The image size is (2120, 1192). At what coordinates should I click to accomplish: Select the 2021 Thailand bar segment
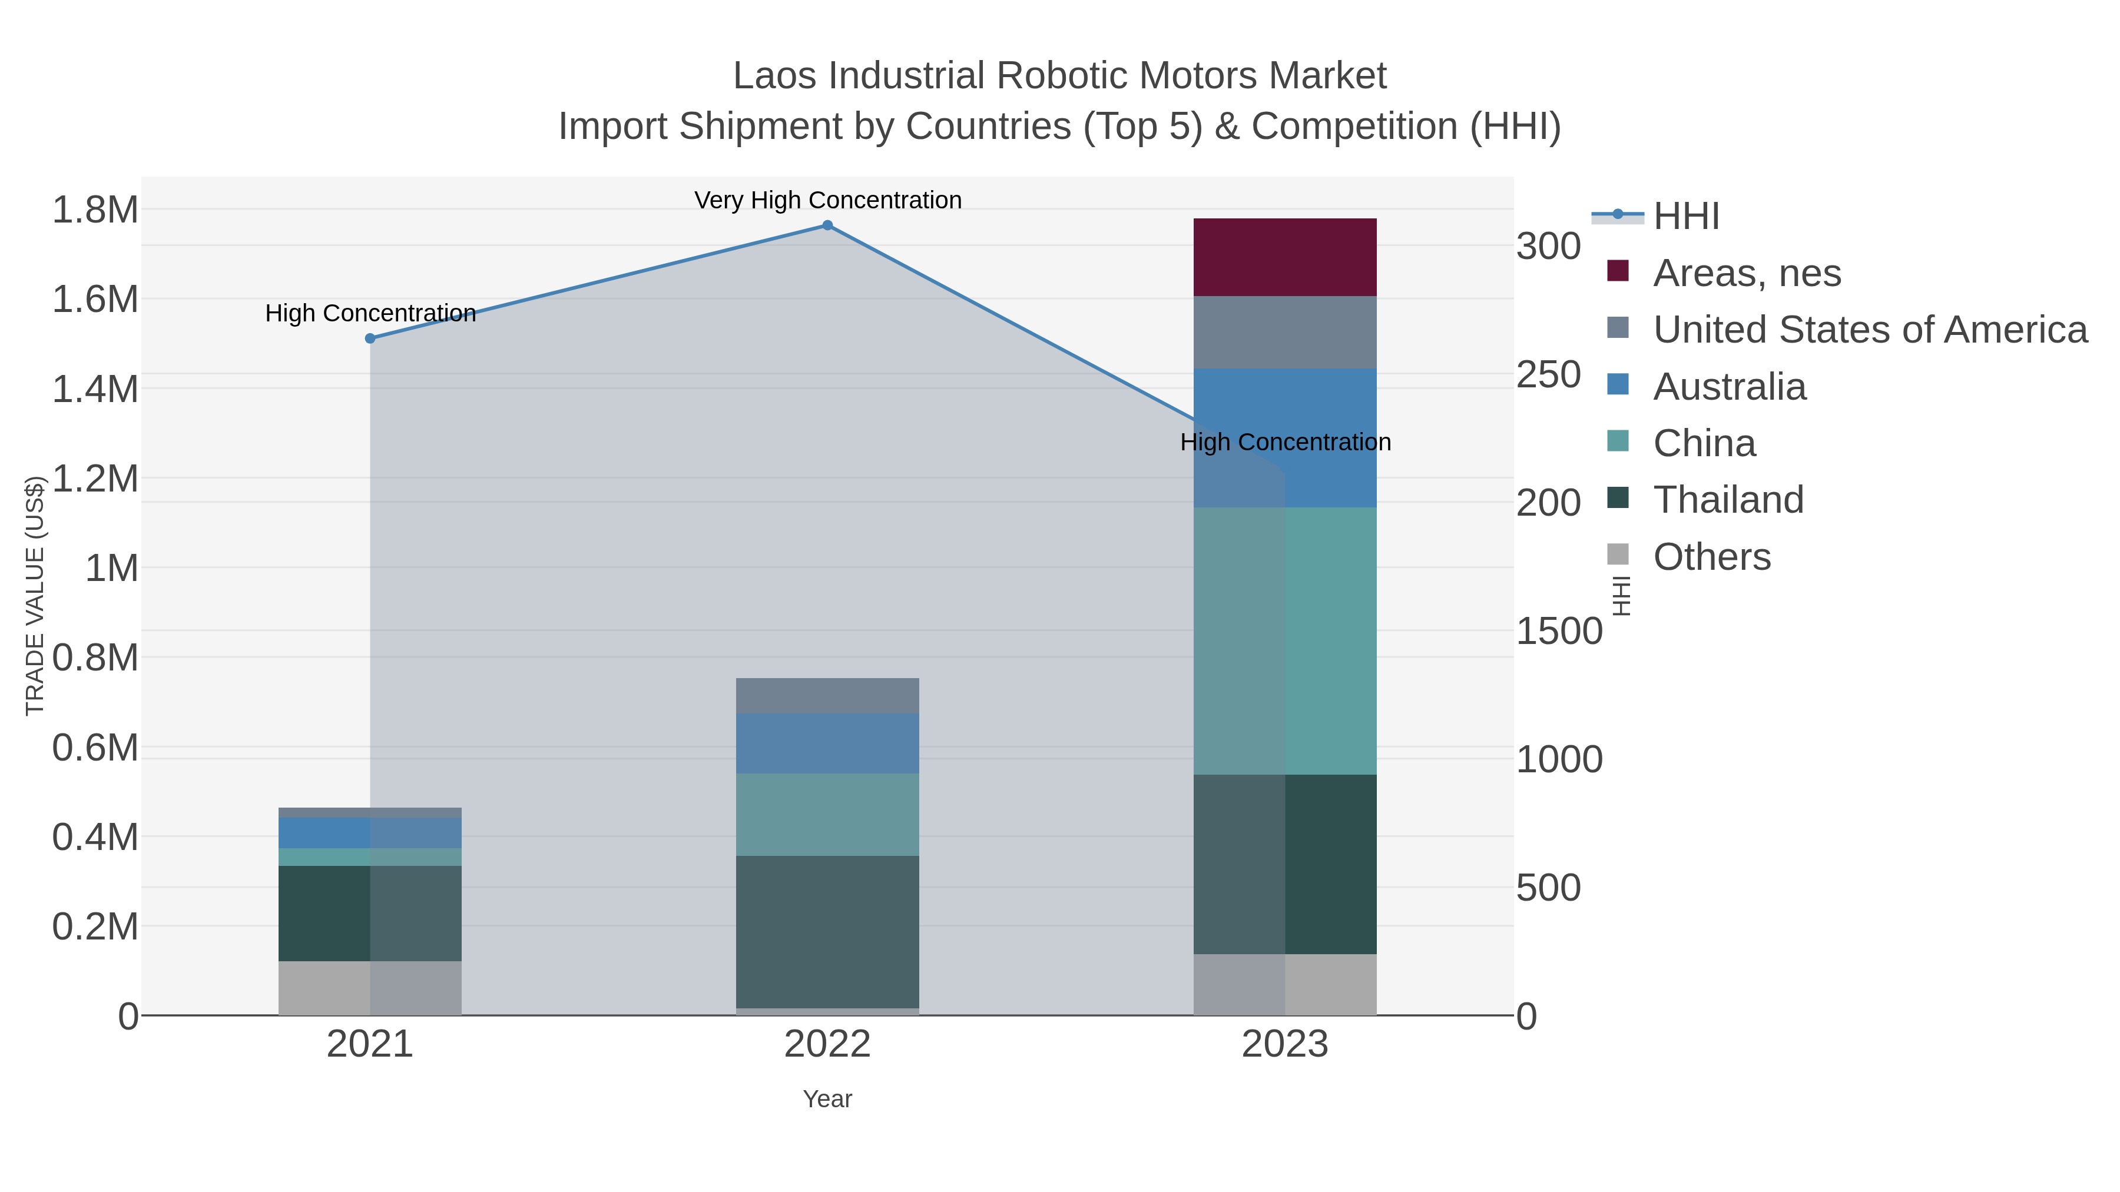(369, 913)
